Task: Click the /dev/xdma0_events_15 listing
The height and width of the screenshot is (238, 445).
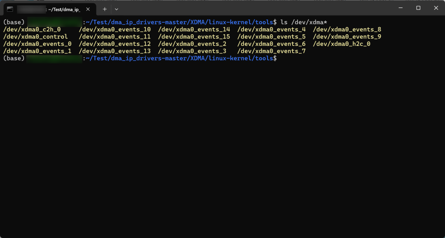Action: click(x=194, y=36)
